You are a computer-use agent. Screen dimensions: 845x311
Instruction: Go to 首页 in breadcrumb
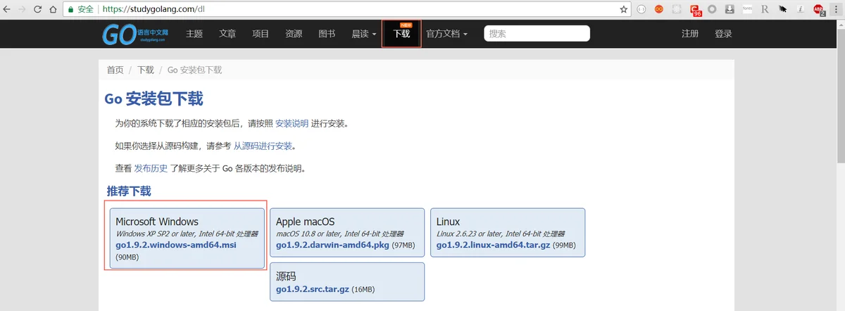coord(115,70)
